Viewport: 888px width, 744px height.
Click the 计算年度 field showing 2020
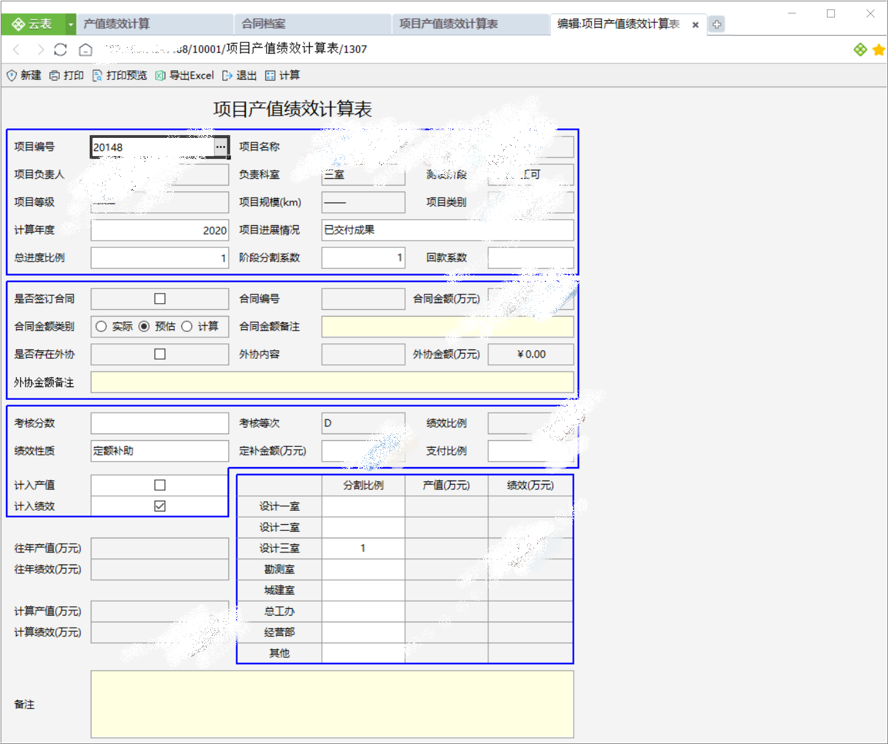click(x=160, y=230)
